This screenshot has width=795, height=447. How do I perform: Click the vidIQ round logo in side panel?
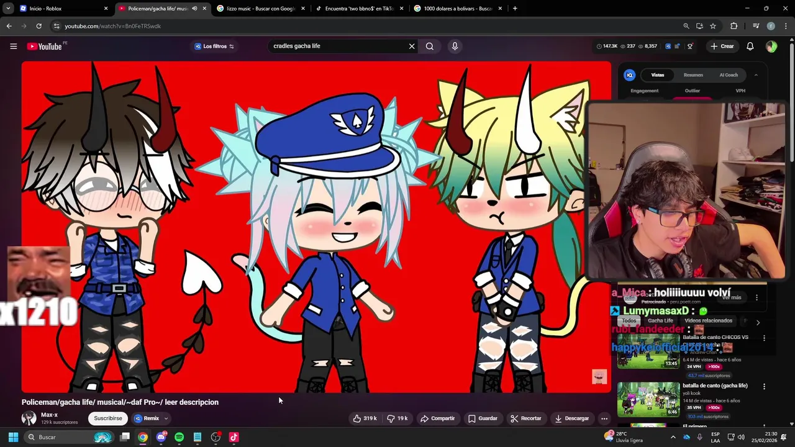[629, 75]
